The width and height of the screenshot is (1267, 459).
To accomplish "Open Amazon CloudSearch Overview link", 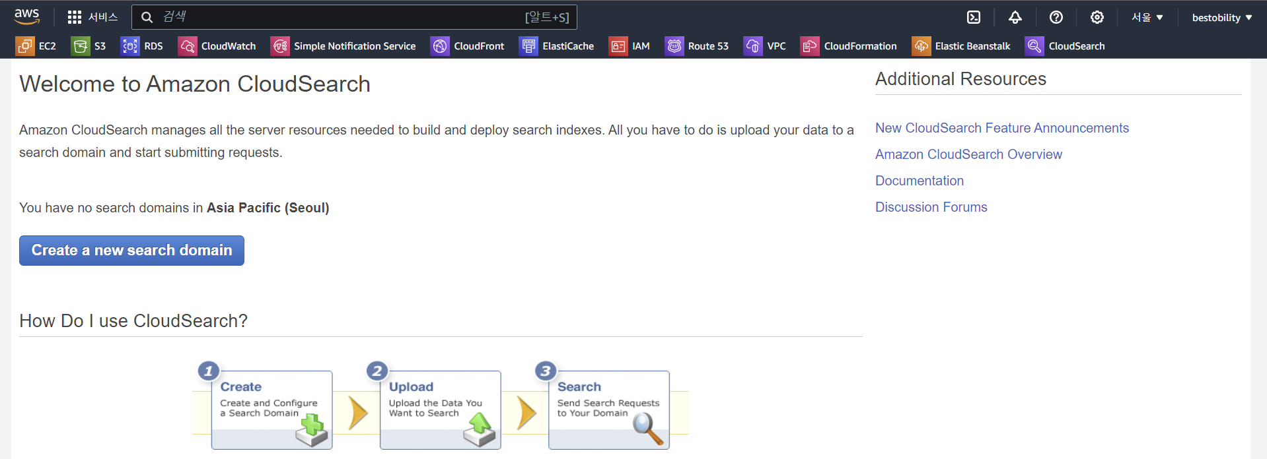I will [x=968, y=154].
